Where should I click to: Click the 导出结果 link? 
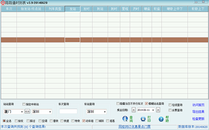coord(198,112)
